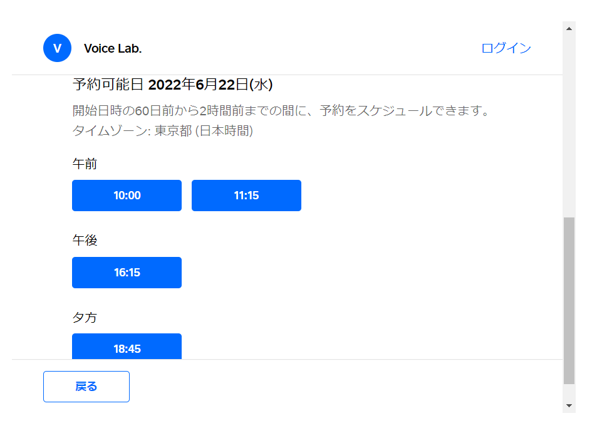Select the 10:00 morning time slot

pyautogui.click(x=127, y=196)
